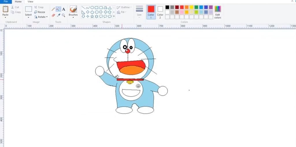Choose the Right arrow shape
This screenshot has height=147, width=296.
tap(101, 12)
